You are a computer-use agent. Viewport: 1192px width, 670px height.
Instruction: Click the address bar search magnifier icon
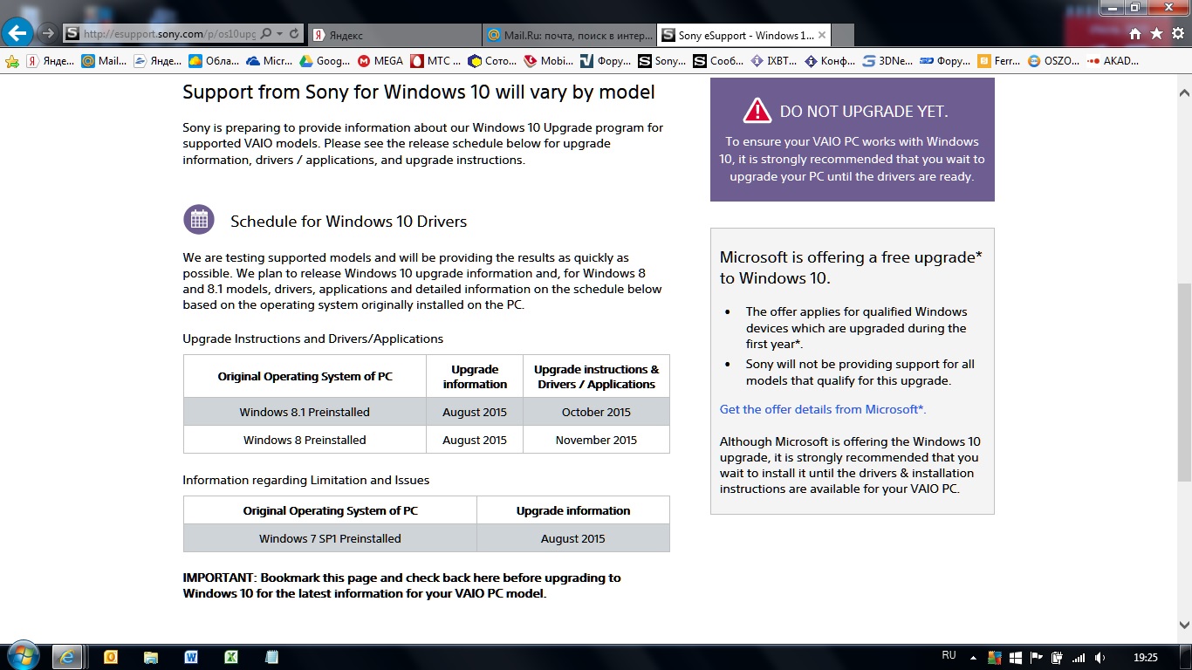[265, 34]
